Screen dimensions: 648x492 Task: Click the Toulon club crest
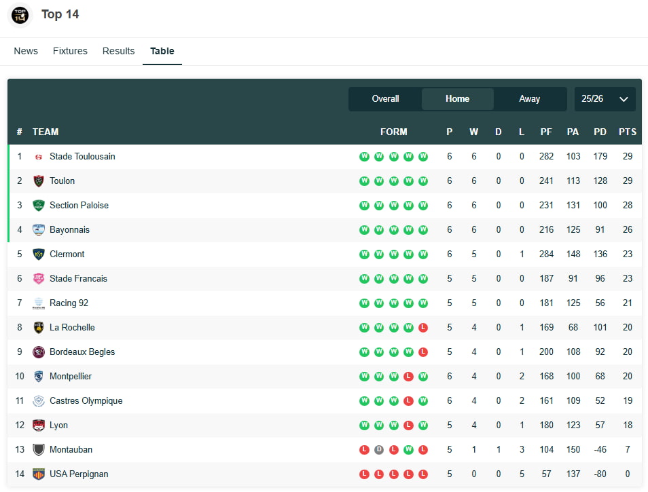pyautogui.click(x=39, y=181)
